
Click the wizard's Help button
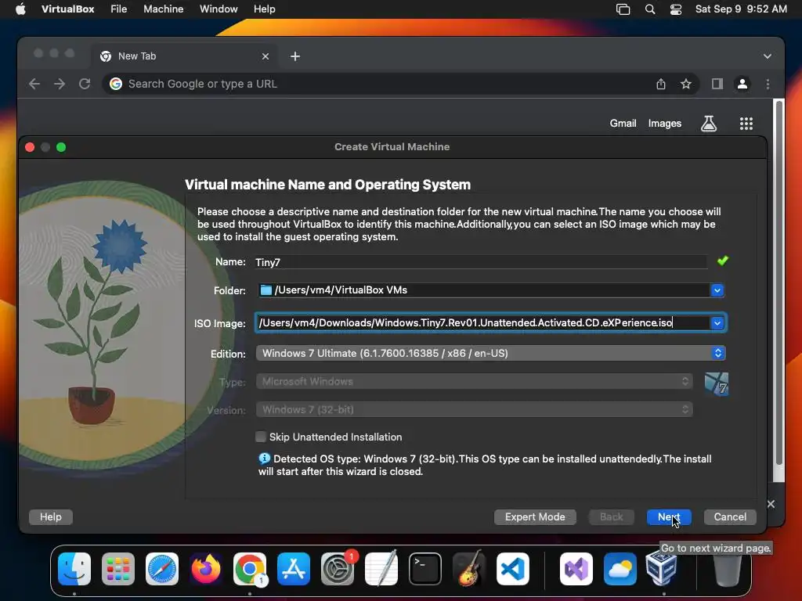(x=51, y=516)
